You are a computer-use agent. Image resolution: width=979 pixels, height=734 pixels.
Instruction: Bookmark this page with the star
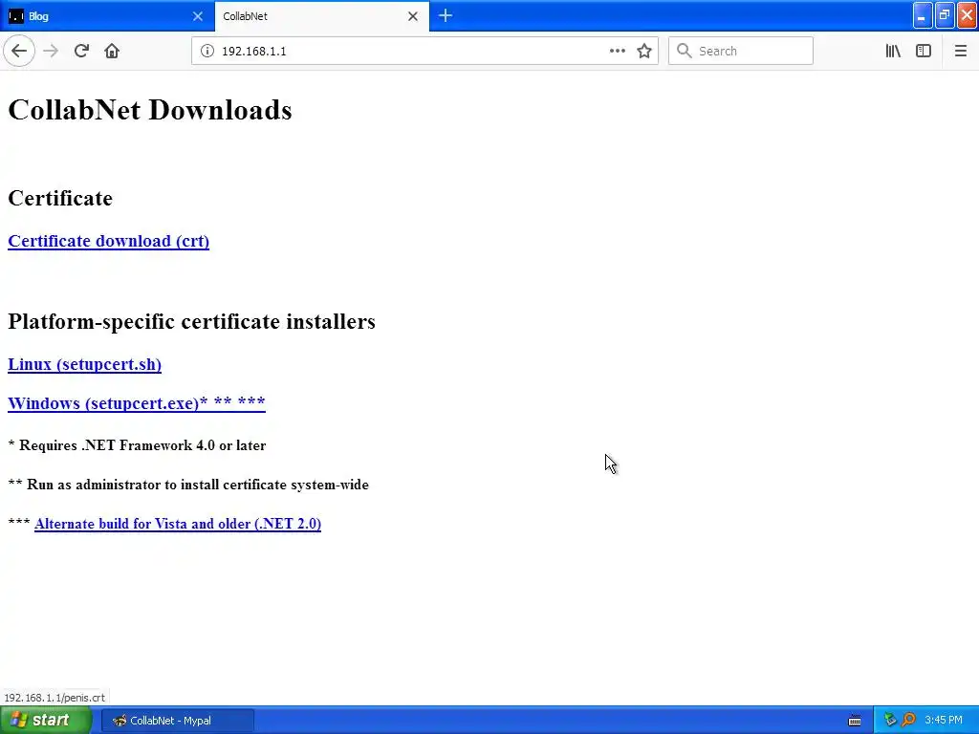(x=644, y=51)
